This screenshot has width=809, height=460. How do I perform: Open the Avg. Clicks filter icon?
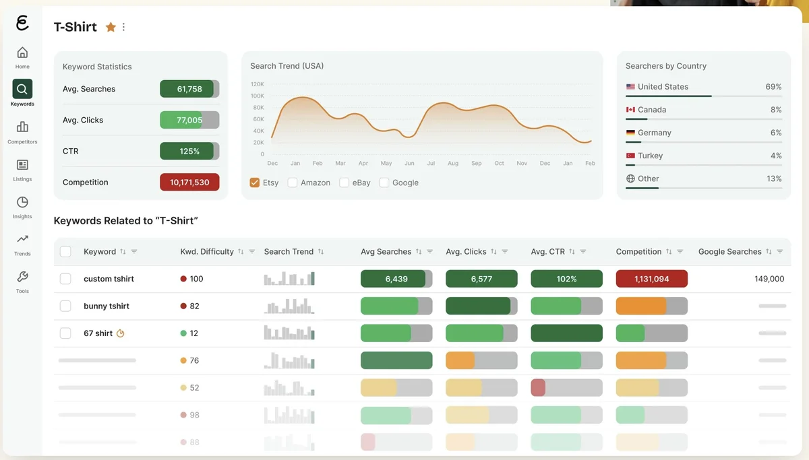pyautogui.click(x=505, y=251)
